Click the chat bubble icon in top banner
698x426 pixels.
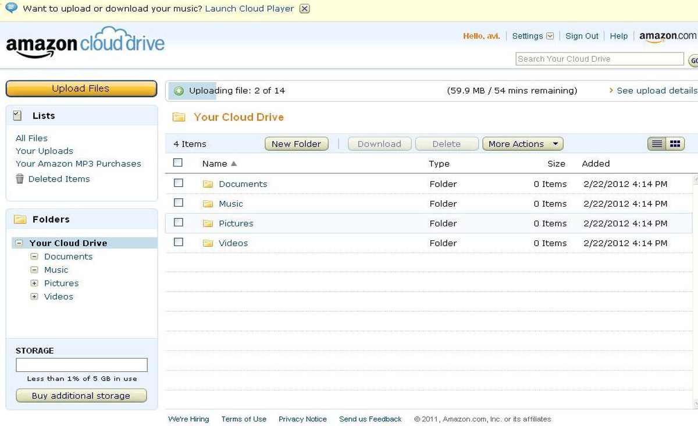tap(11, 8)
